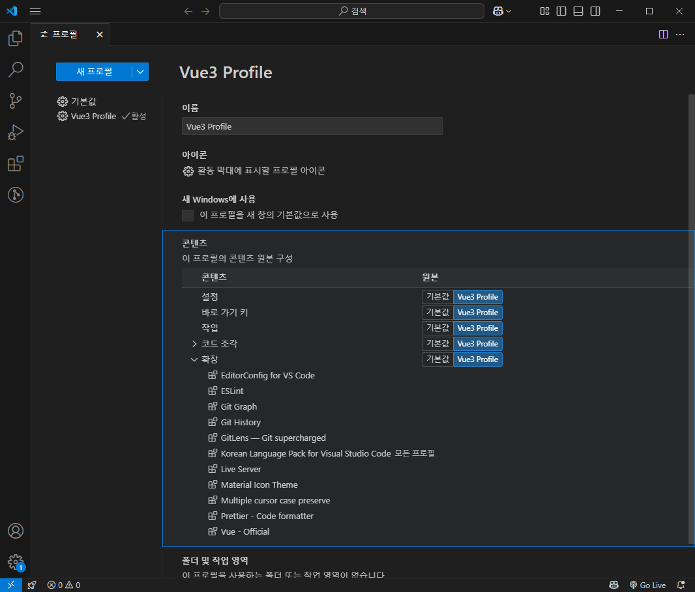
Task: Set 설정 source to 기본값
Action: (x=437, y=297)
